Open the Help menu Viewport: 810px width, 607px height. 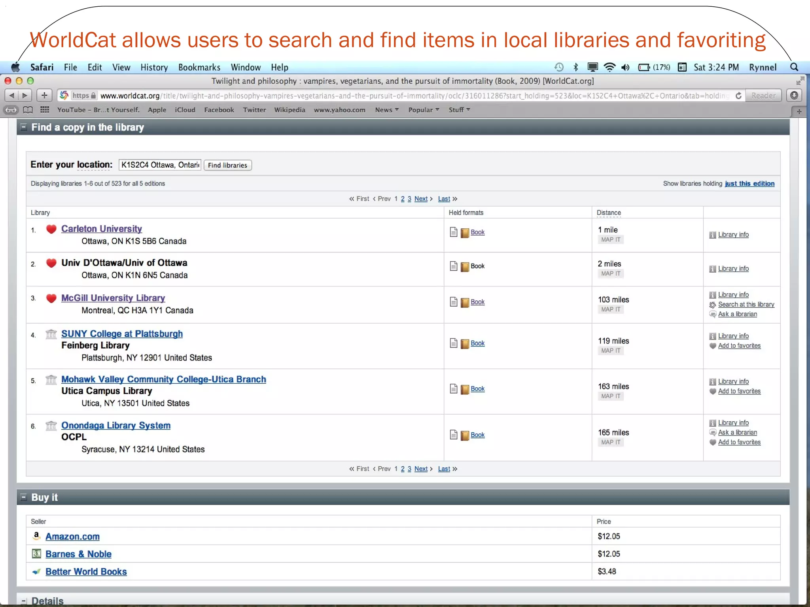point(279,67)
